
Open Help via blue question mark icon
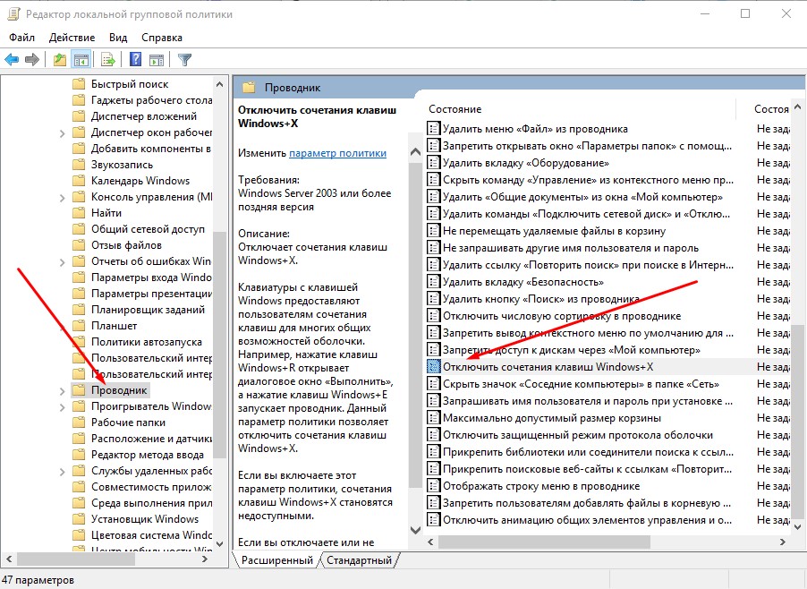click(135, 60)
